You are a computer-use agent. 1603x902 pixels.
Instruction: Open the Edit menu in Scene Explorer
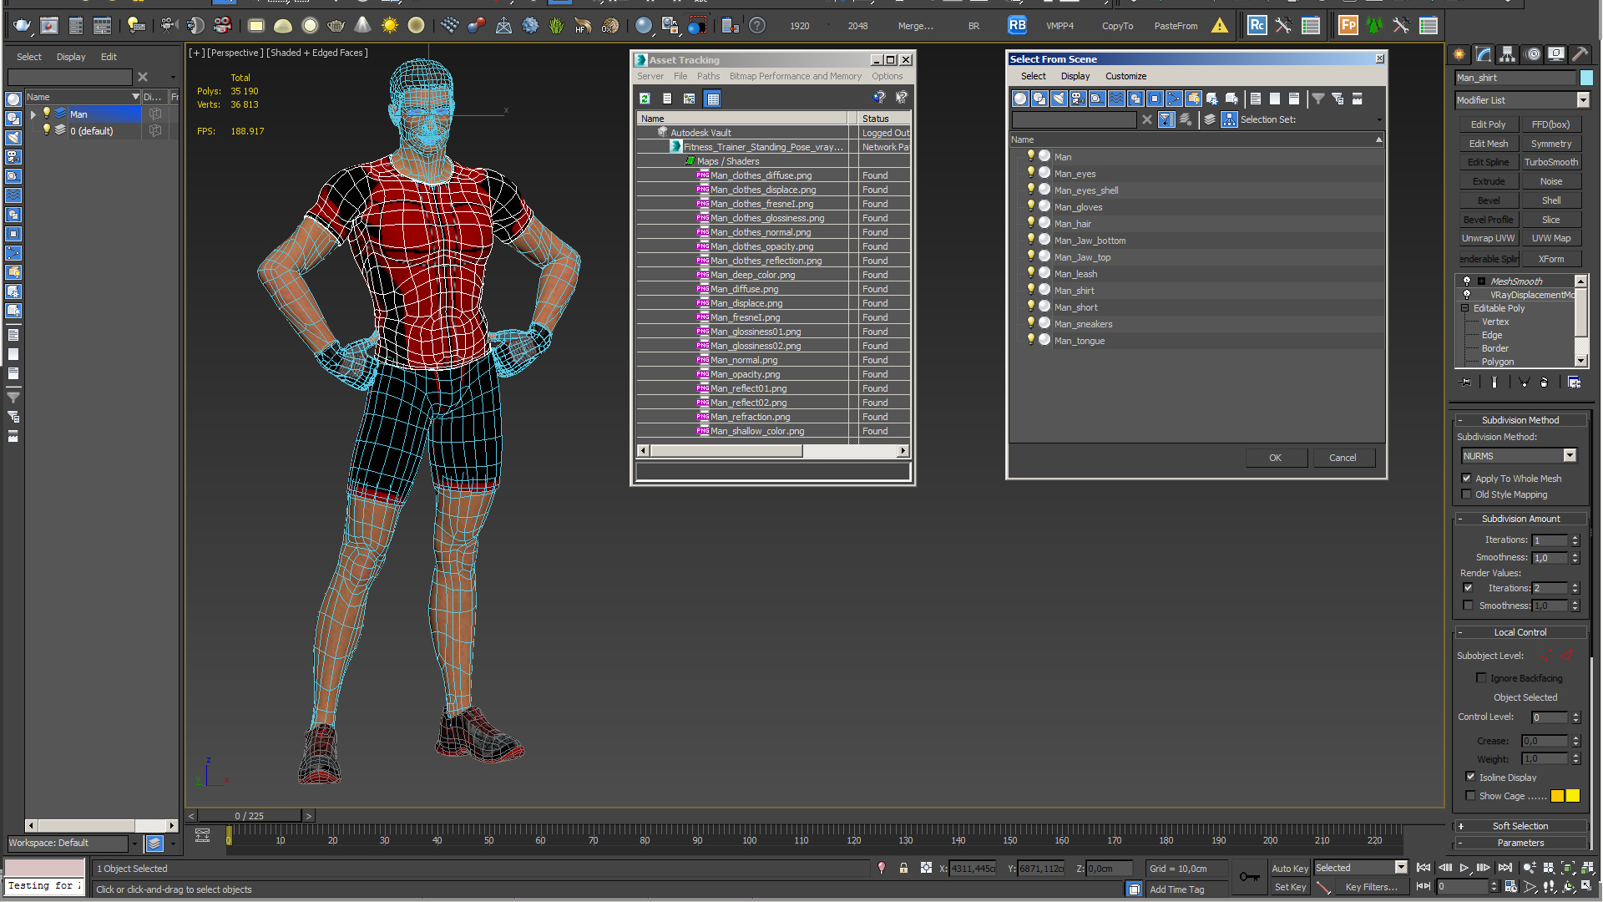click(x=109, y=57)
